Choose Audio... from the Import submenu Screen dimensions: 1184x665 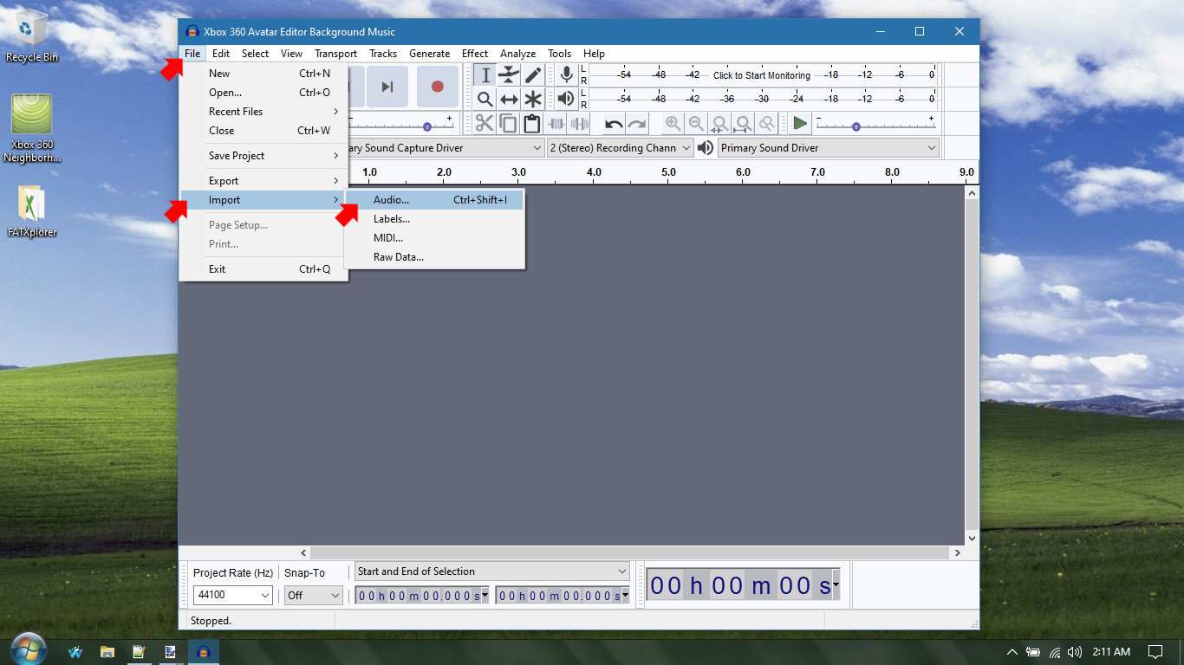click(x=434, y=200)
